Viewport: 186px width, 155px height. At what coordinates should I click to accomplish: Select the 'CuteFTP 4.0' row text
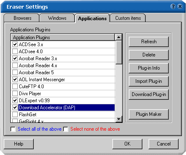coord(31,87)
